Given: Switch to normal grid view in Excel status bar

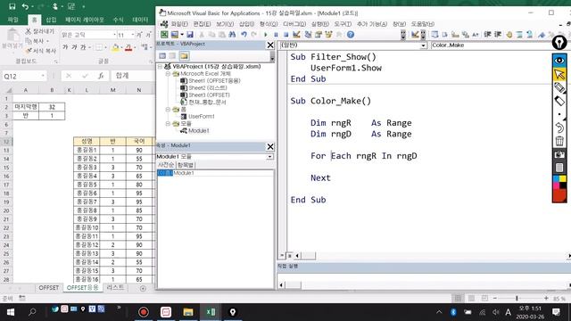Looking at the screenshot, I should [x=458, y=299].
